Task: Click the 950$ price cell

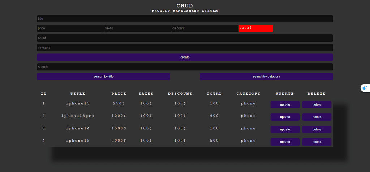Action: 119,103
